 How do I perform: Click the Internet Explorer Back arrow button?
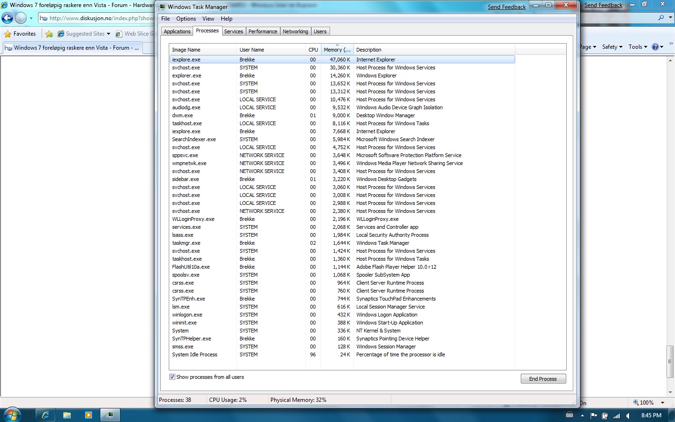tap(7, 18)
